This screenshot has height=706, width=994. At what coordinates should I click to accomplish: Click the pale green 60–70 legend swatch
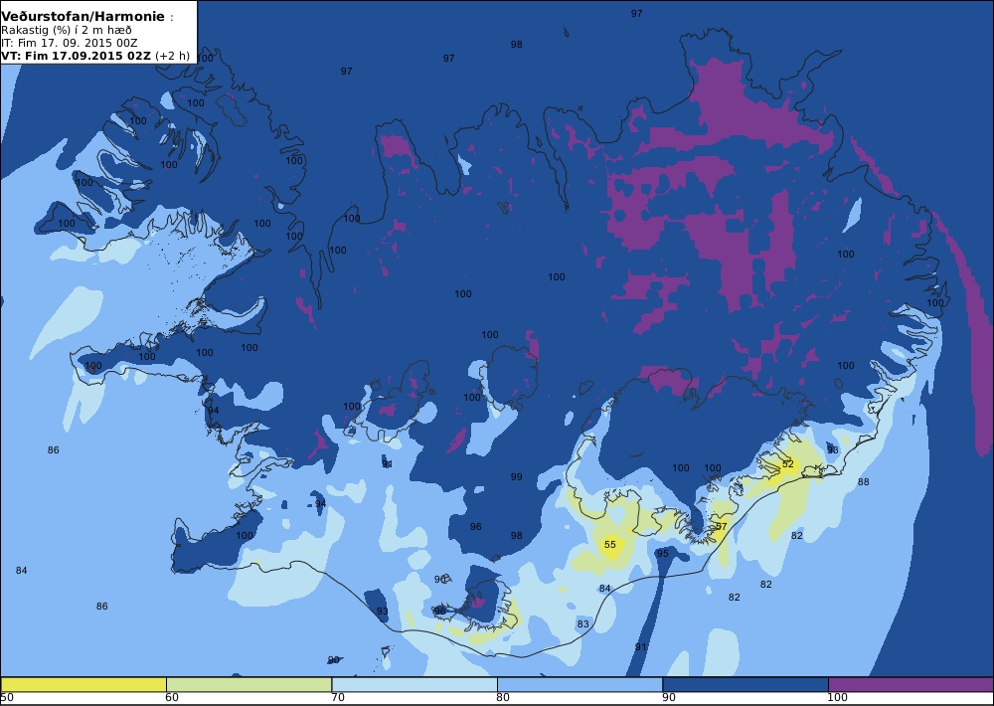(249, 684)
